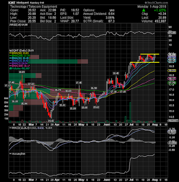Click the 16.74 price annotation near April

pyautogui.click(x=58, y=90)
